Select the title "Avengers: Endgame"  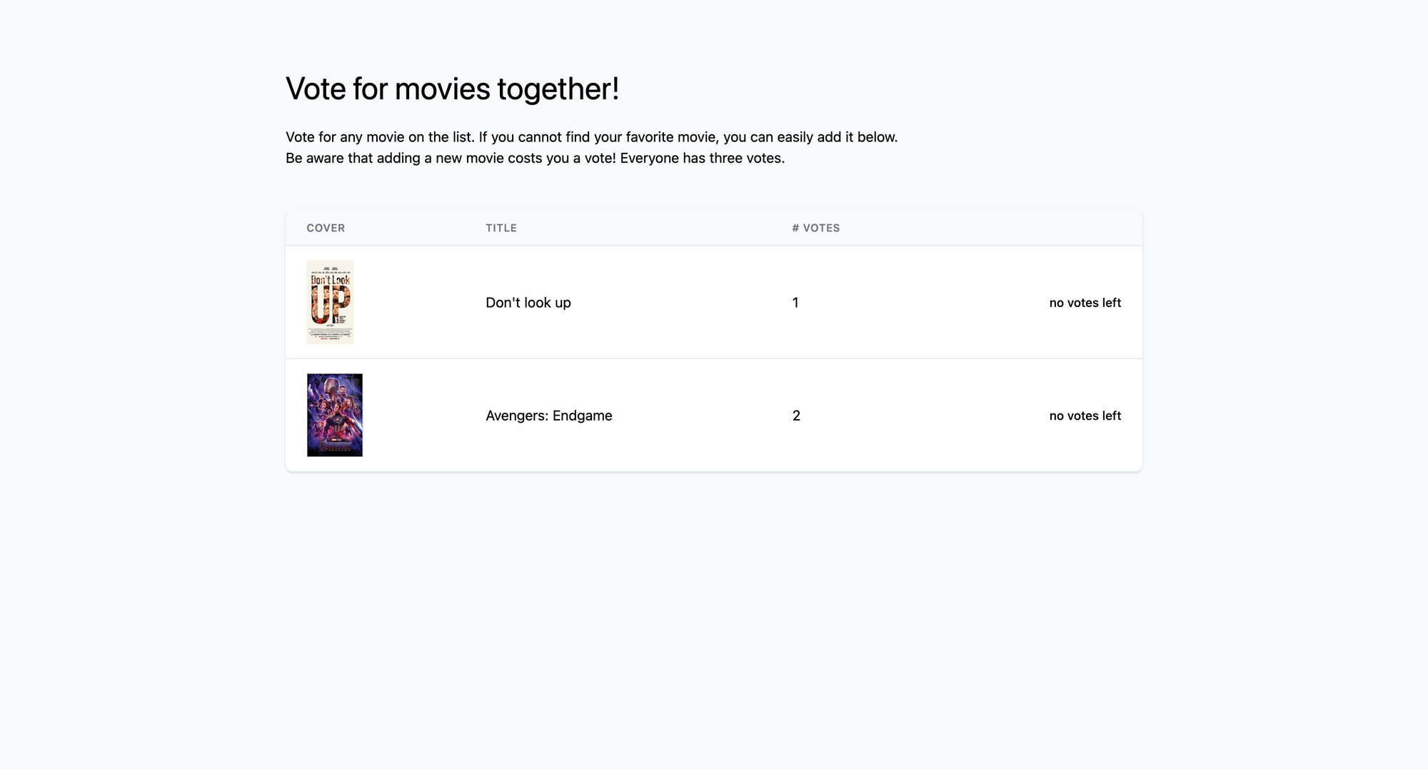coord(548,415)
